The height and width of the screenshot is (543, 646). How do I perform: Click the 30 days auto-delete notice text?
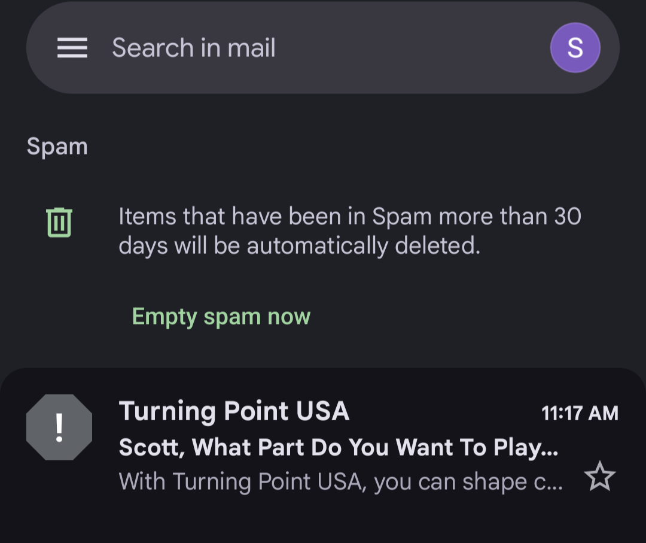(350, 231)
